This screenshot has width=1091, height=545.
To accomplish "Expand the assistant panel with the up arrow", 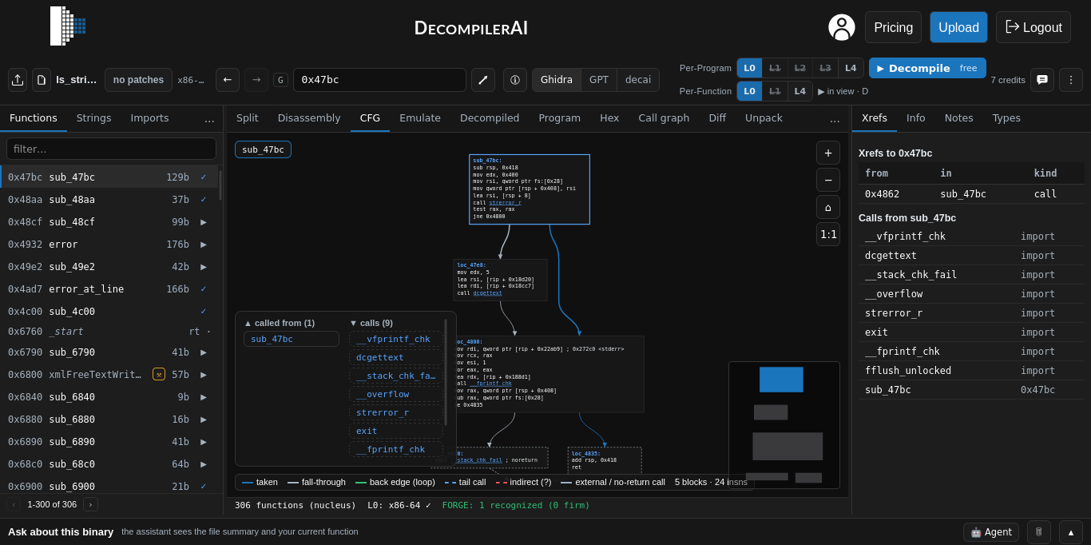I will click(x=1071, y=532).
